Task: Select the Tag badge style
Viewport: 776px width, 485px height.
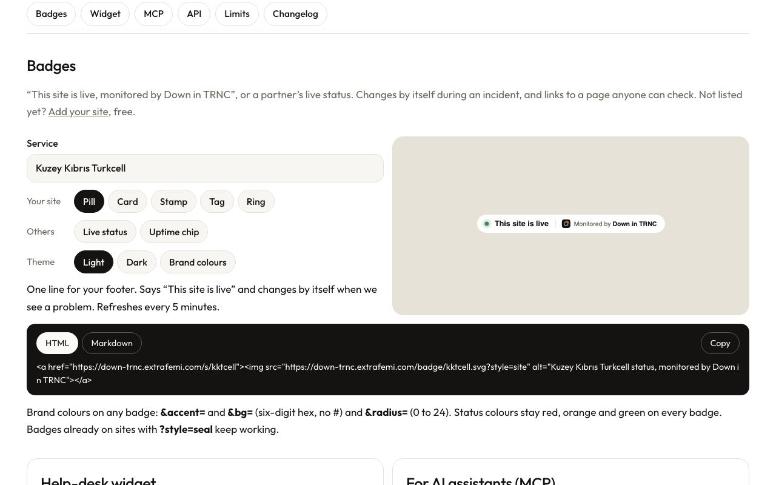Action: (x=217, y=201)
